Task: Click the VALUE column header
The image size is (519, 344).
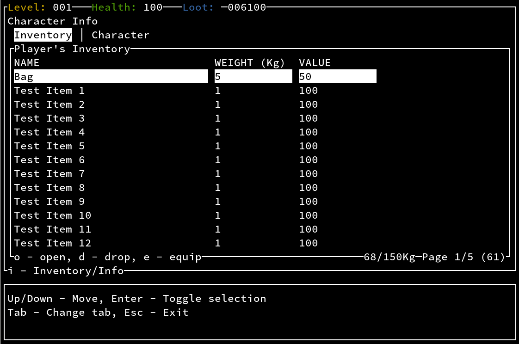Action: click(315, 63)
